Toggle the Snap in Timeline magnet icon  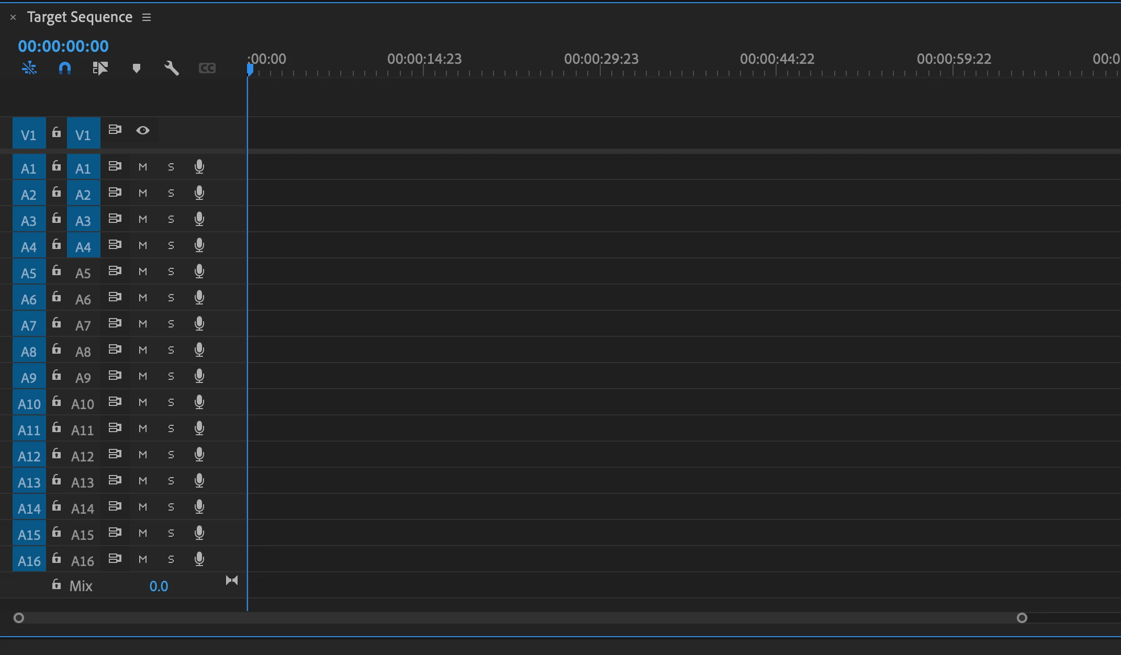(x=65, y=68)
